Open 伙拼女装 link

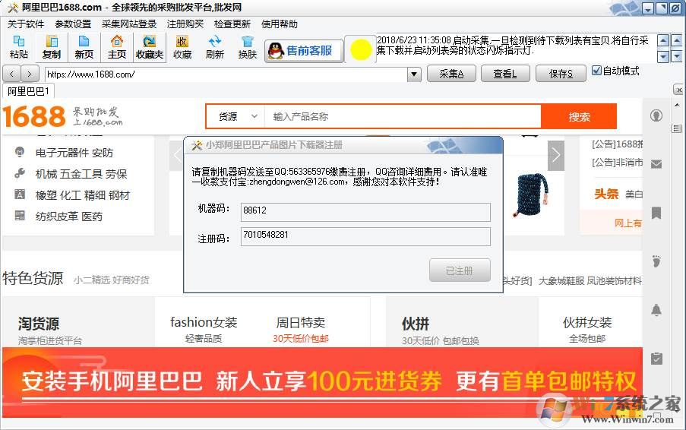click(587, 322)
